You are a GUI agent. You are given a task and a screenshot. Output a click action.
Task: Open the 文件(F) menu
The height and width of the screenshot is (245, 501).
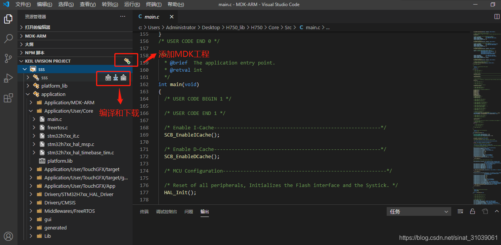(x=23, y=5)
